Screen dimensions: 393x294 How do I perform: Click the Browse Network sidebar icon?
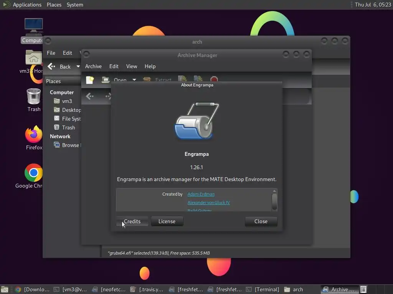[57, 145]
